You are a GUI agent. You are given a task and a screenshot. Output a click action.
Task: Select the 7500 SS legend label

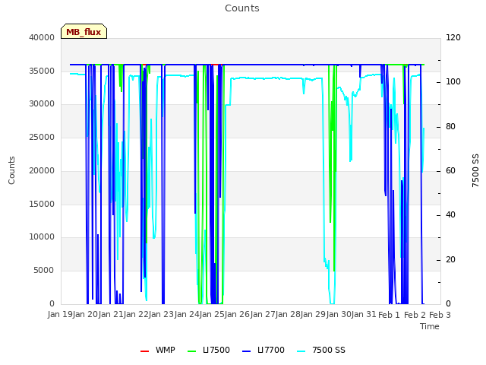329,350
